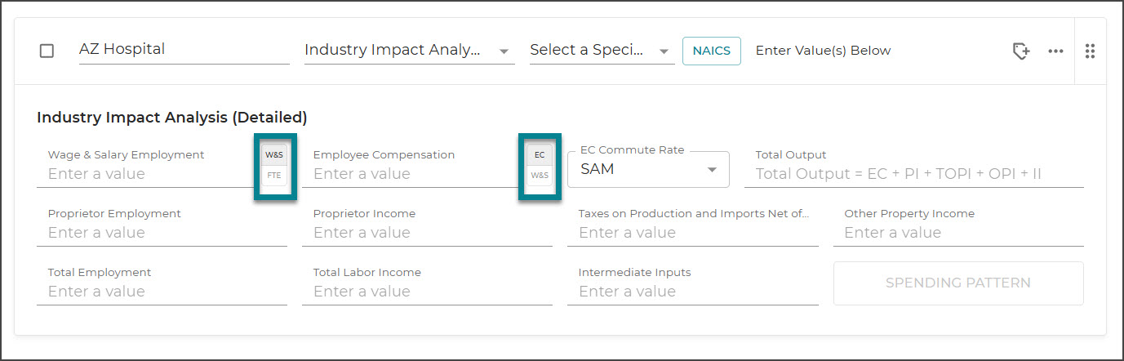Click the drag handle grip icon
Viewport: 1124px width, 361px height.
point(1090,51)
